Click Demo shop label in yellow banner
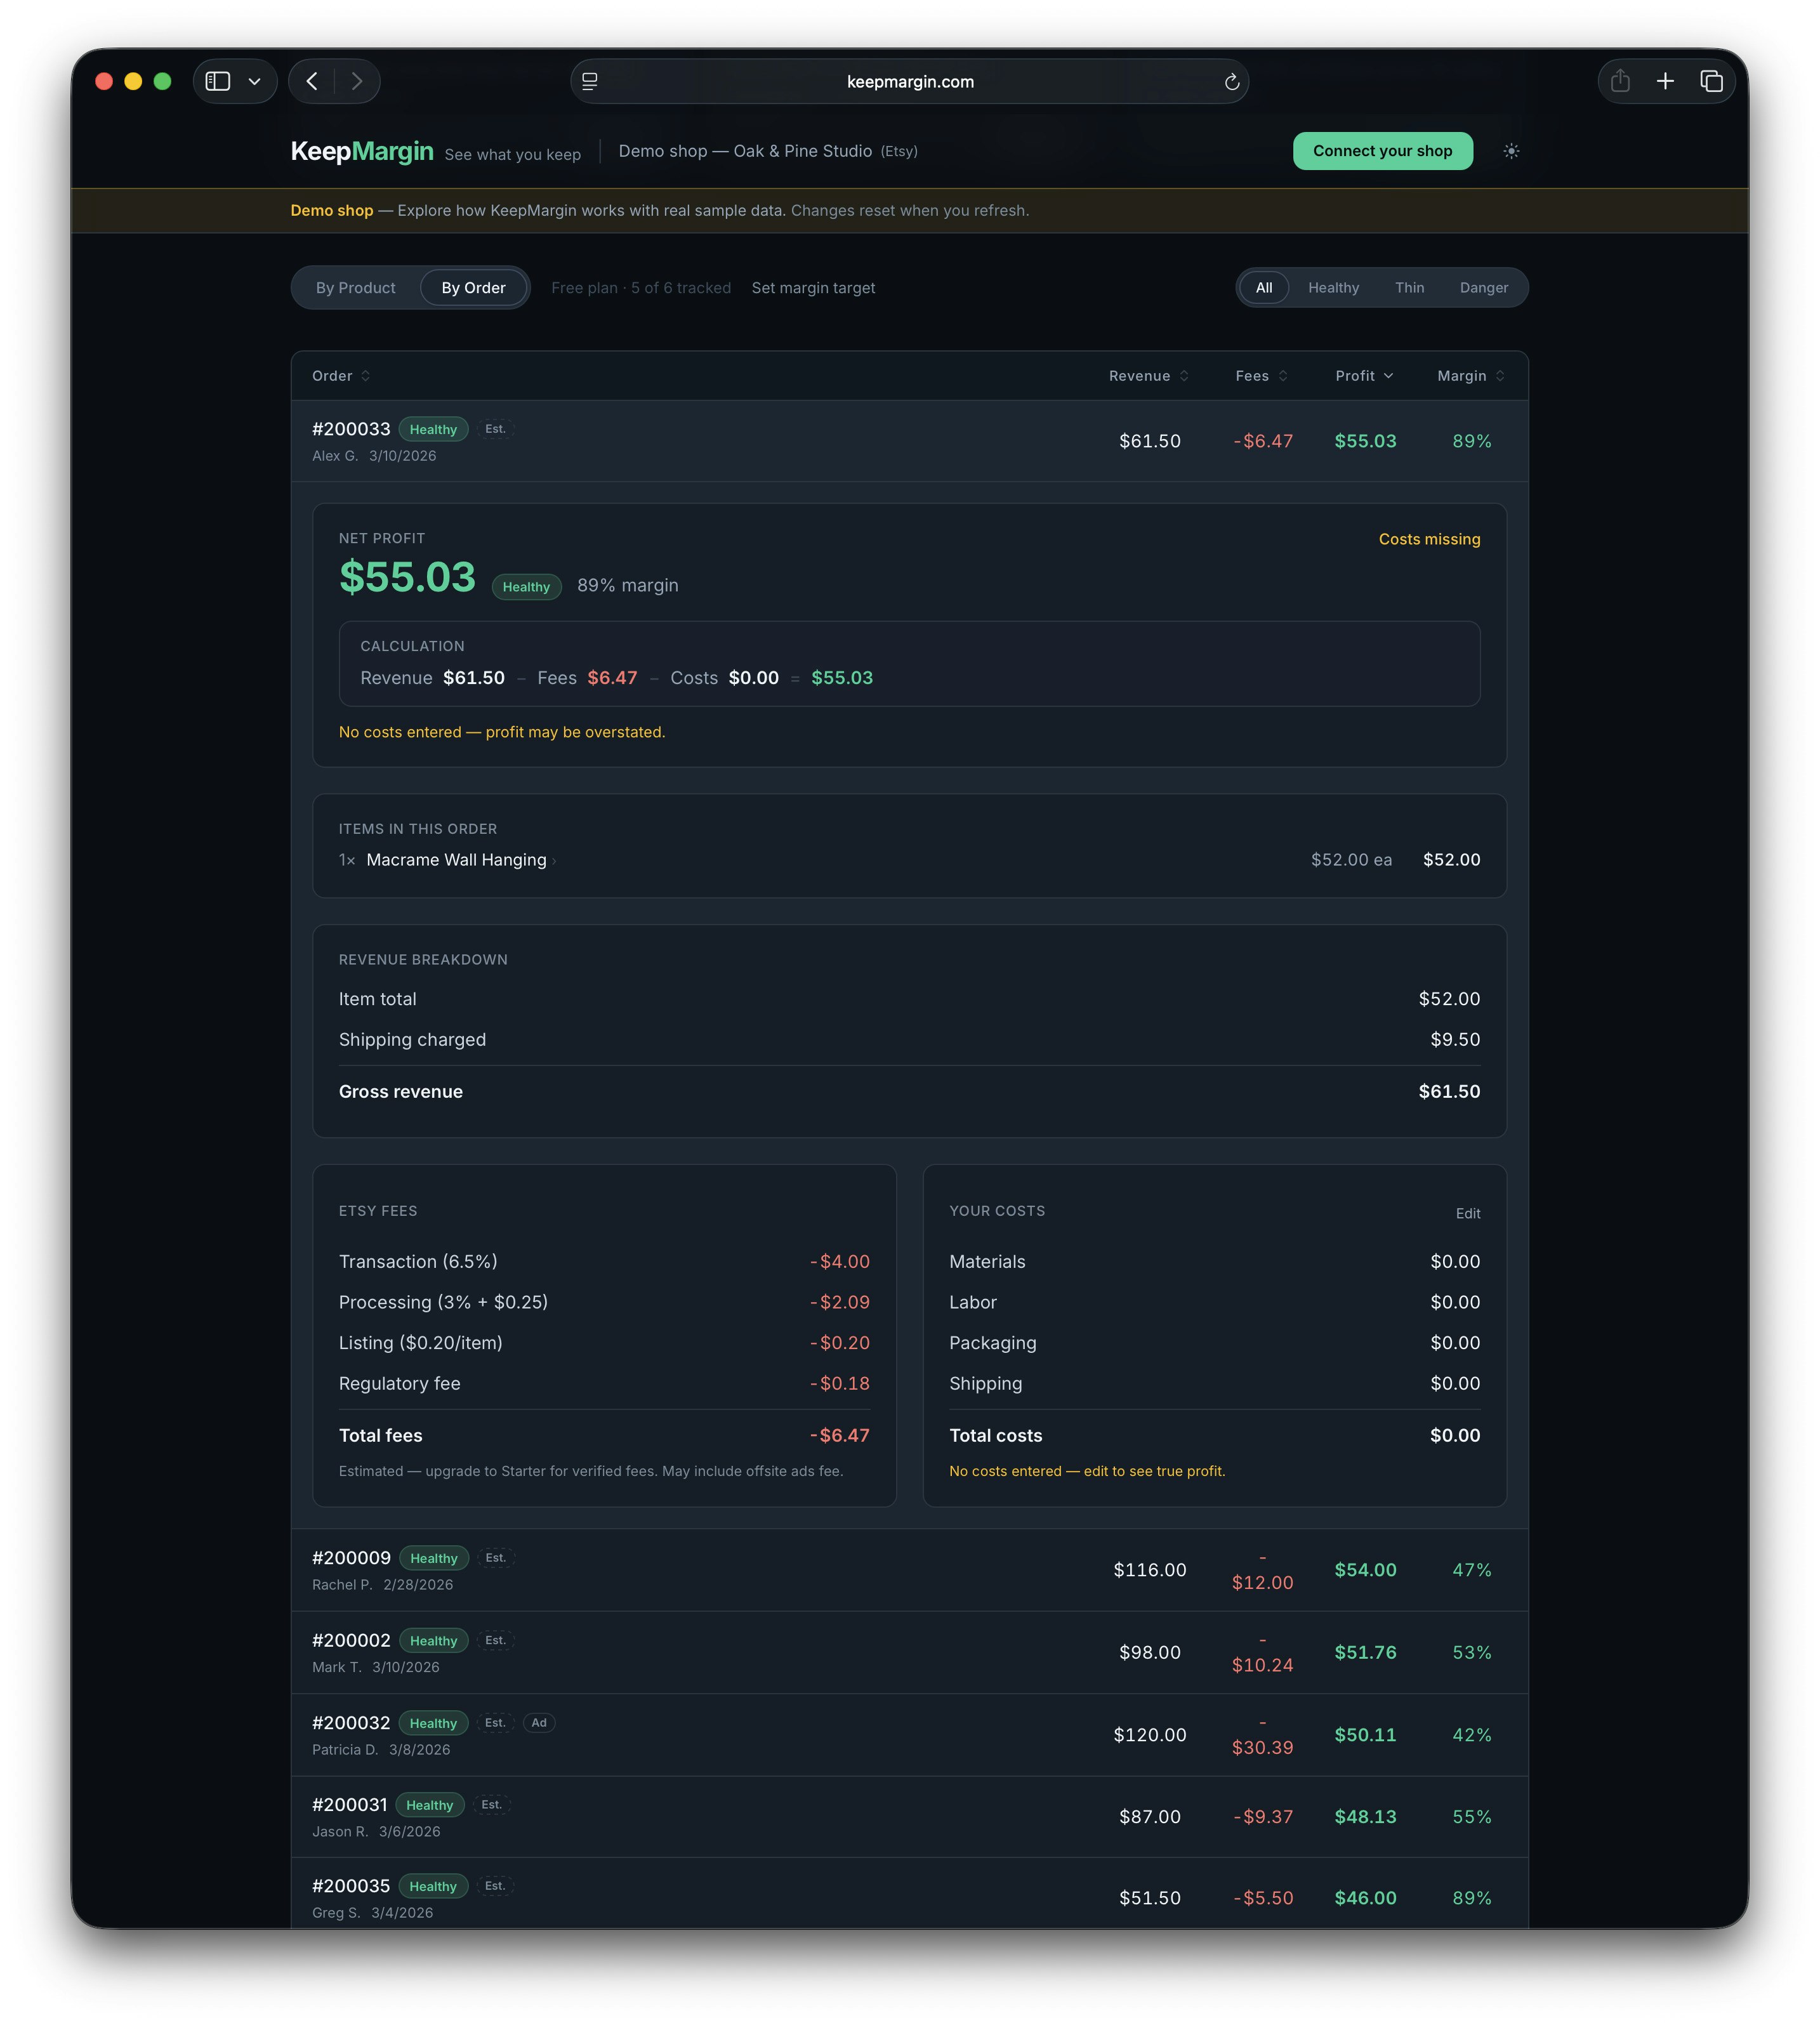Image resolution: width=1820 pixels, height=2023 pixels. tap(331, 210)
